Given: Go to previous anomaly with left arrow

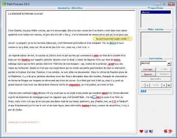Looking at the screenshot, I should pos(147,85).
